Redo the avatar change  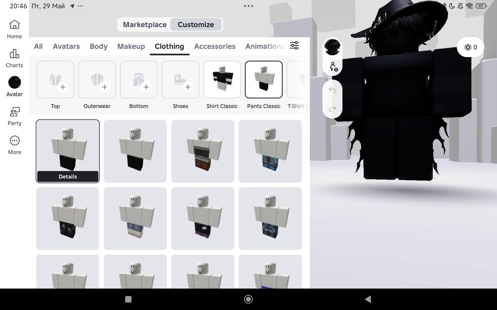[332, 109]
